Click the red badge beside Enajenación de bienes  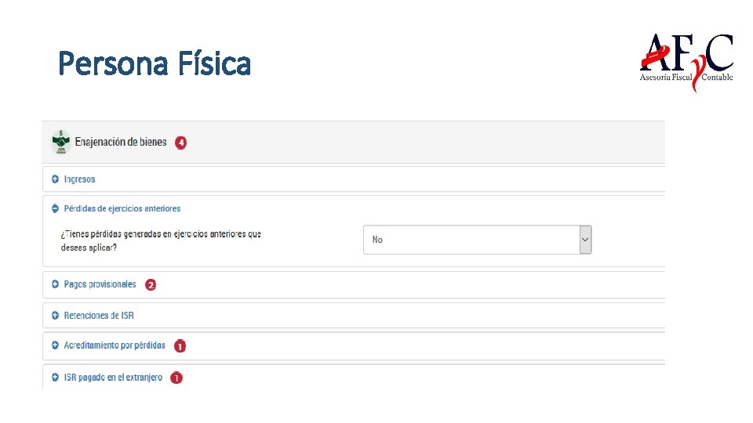click(x=181, y=143)
